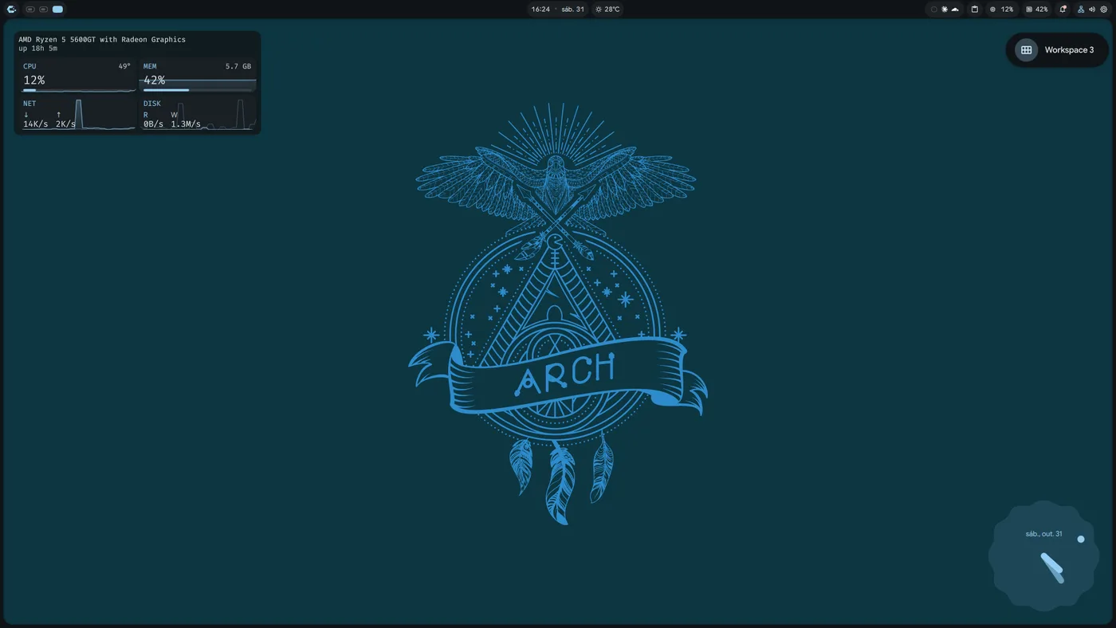Viewport: 1116px width, 628px height.
Task: Open the launcher logo in the top-left corner
Action: click(11, 10)
